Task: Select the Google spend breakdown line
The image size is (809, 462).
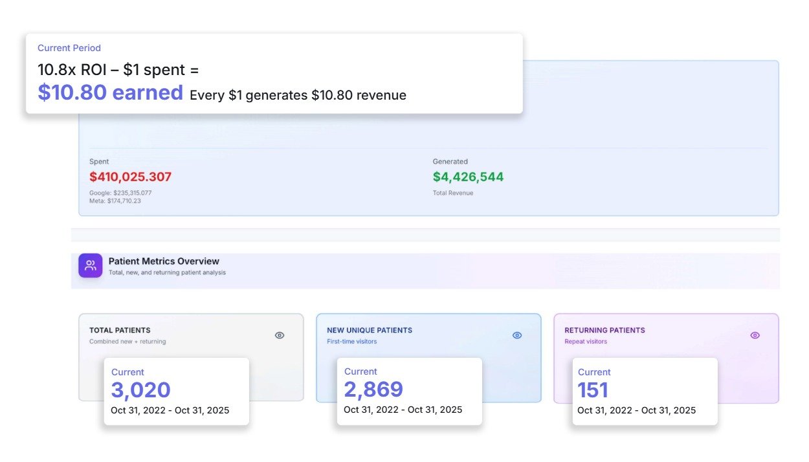Action: point(120,193)
